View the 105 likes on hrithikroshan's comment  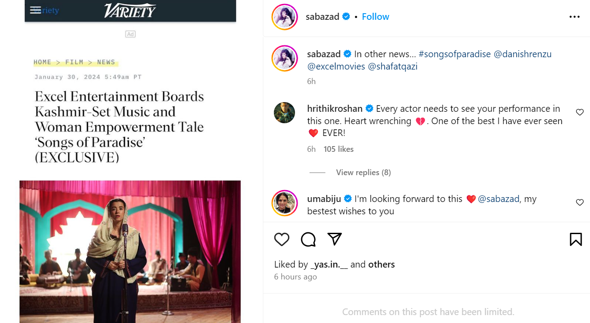click(x=339, y=149)
